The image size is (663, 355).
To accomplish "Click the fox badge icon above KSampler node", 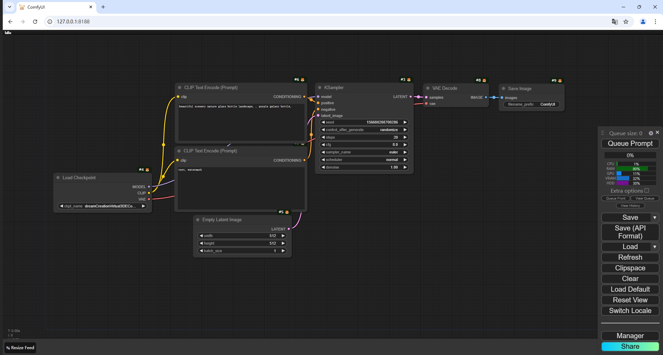I will [x=409, y=80].
